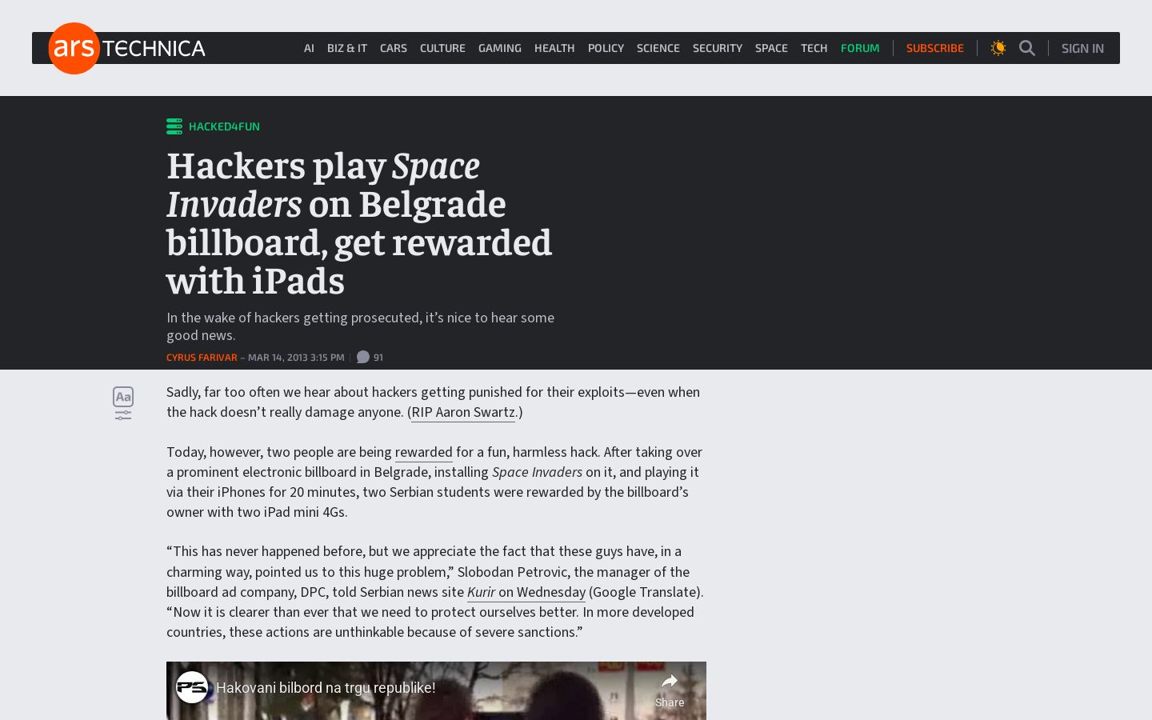Go to the Biz & IT section
Viewport: 1152px width, 720px height.
(x=347, y=48)
